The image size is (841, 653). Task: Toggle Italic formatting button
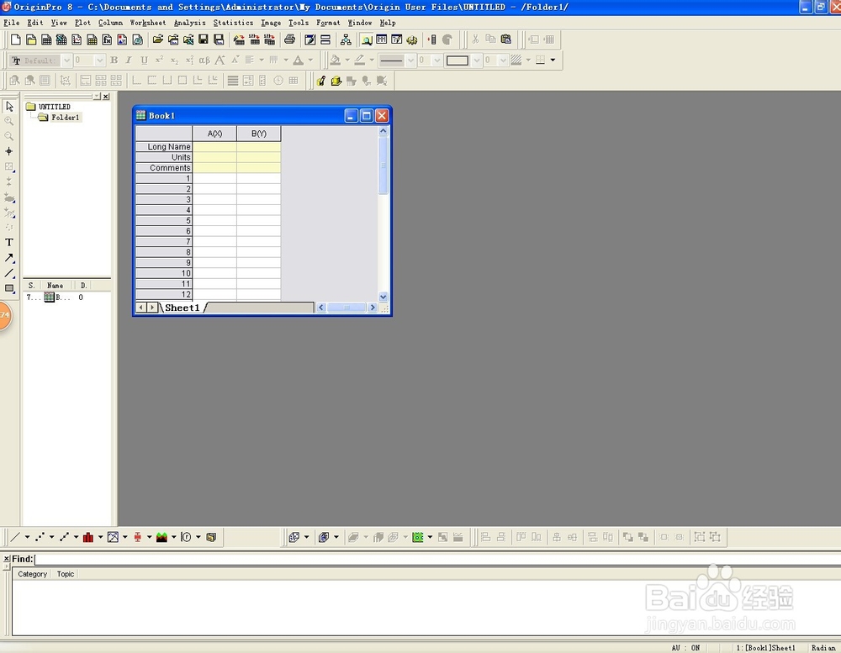click(x=129, y=60)
